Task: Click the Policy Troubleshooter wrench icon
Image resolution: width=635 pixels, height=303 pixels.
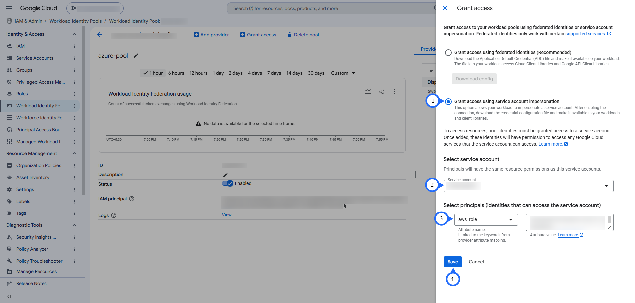Action: (9, 261)
